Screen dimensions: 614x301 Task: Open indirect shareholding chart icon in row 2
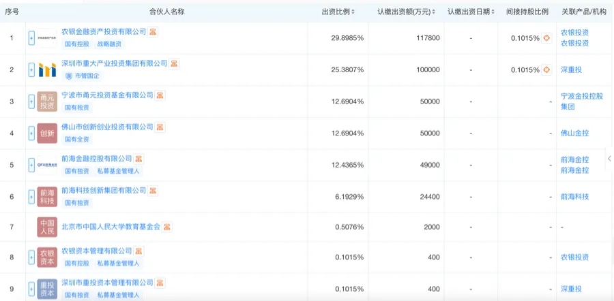pos(546,70)
